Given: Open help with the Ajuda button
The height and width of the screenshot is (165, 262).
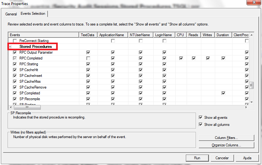Looking at the screenshot, I should (247, 158).
